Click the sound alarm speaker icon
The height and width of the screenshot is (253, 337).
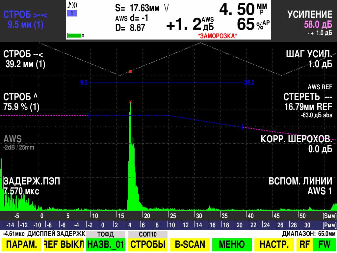coord(72,5)
